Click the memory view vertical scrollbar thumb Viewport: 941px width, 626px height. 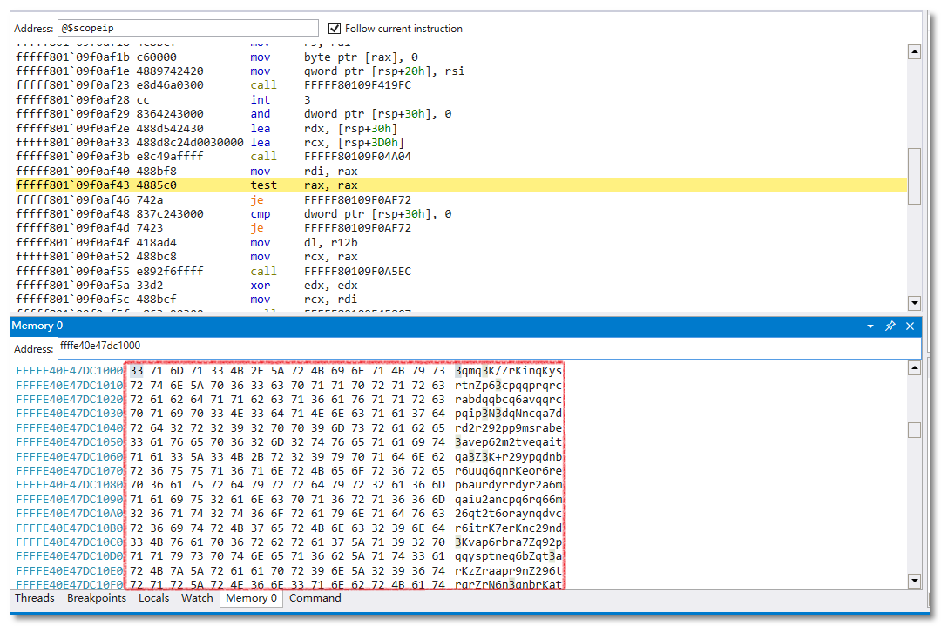click(x=914, y=430)
